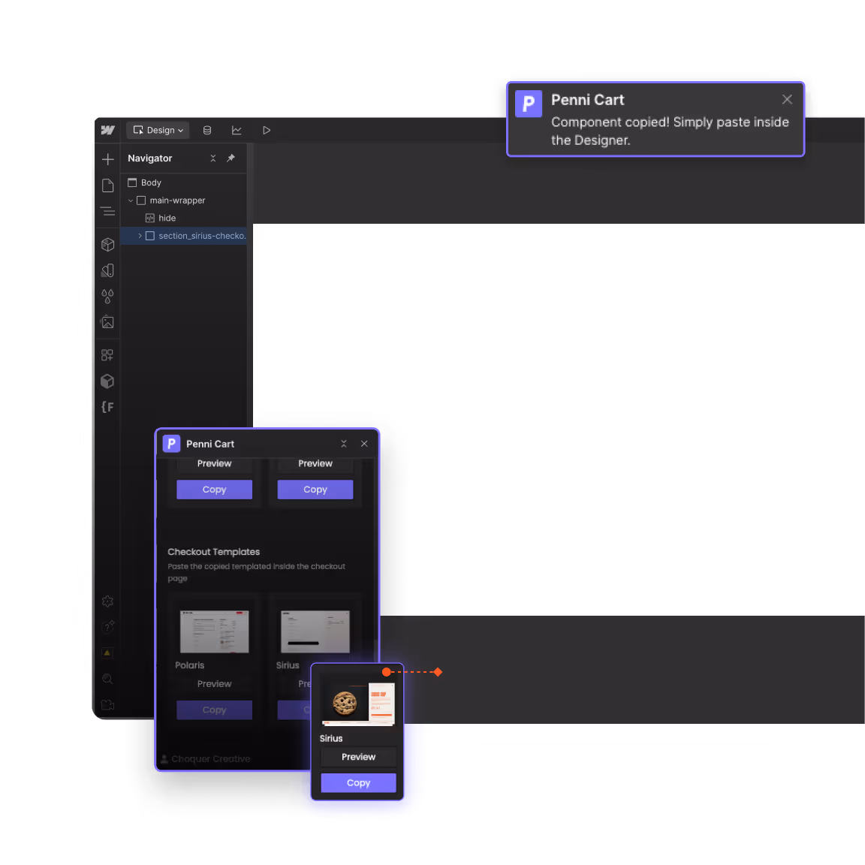This screenshot has height=865, width=865.
Task: Open the search magnifier icon
Action: pos(107,679)
